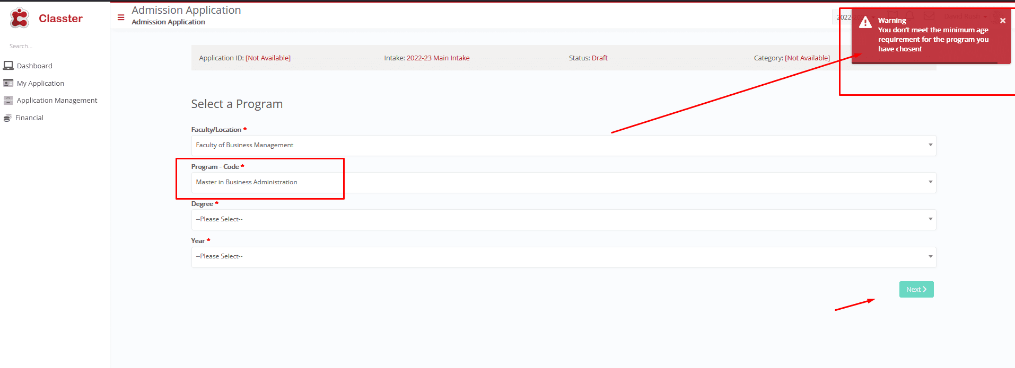Image resolution: width=1015 pixels, height=368 pixels.
Task: Click Program - Code dropdown arrow
Action: (930, 182)
